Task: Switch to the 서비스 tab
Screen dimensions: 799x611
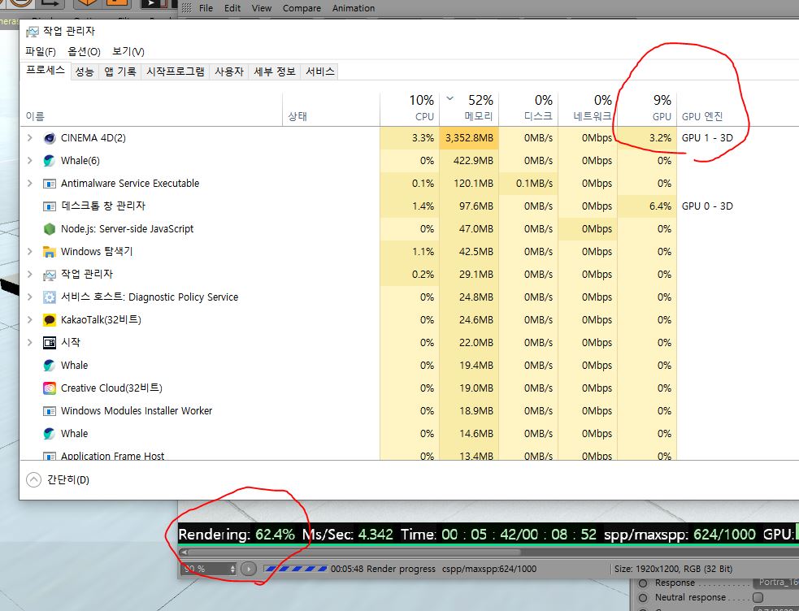Action: (320, 71)
